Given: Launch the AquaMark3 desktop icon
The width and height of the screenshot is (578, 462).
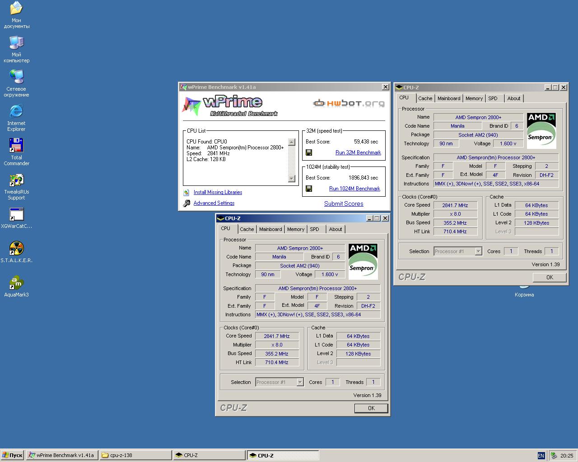Looking at the screenshot, I should [x=16, y=286].
